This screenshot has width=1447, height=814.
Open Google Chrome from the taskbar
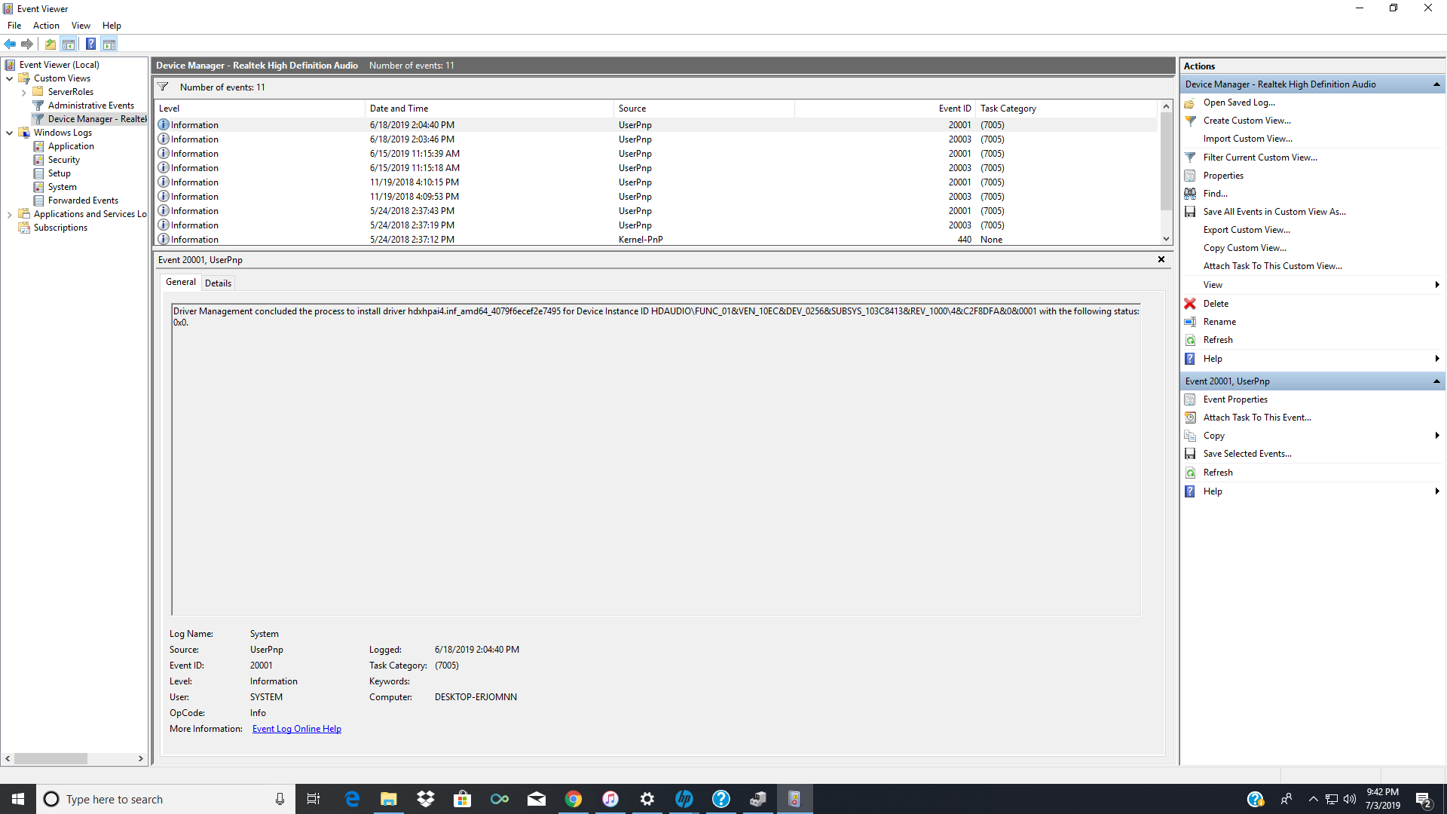[x=574, y=799]
